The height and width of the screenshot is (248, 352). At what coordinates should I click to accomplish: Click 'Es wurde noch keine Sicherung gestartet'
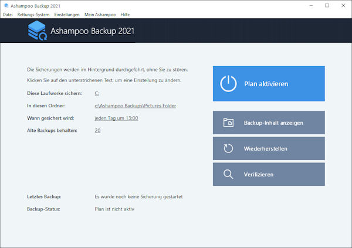[138, 196]
